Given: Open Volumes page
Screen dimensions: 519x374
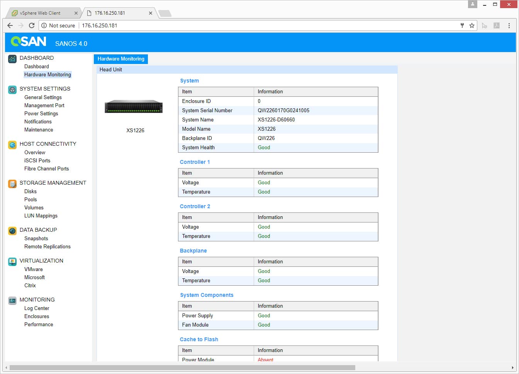Looking at the screenshot, I should [34, 207].
